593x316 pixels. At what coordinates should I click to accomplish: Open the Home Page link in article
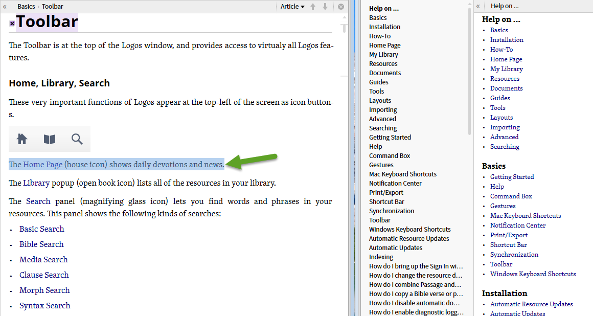(43, 165)
